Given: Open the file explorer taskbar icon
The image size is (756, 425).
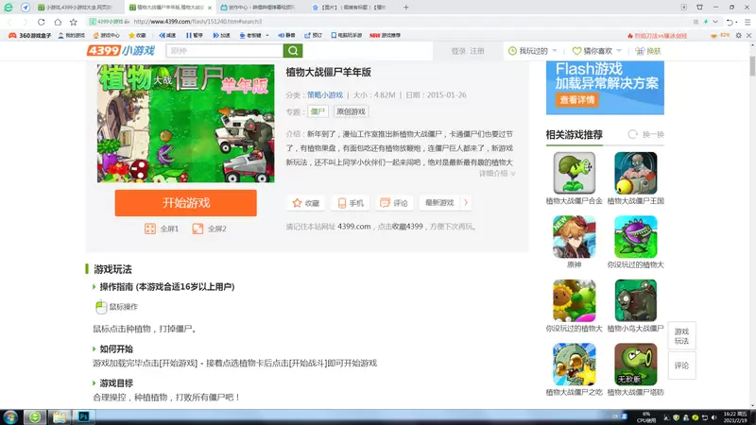Looking at the screenshot, I should coord(60,416).
